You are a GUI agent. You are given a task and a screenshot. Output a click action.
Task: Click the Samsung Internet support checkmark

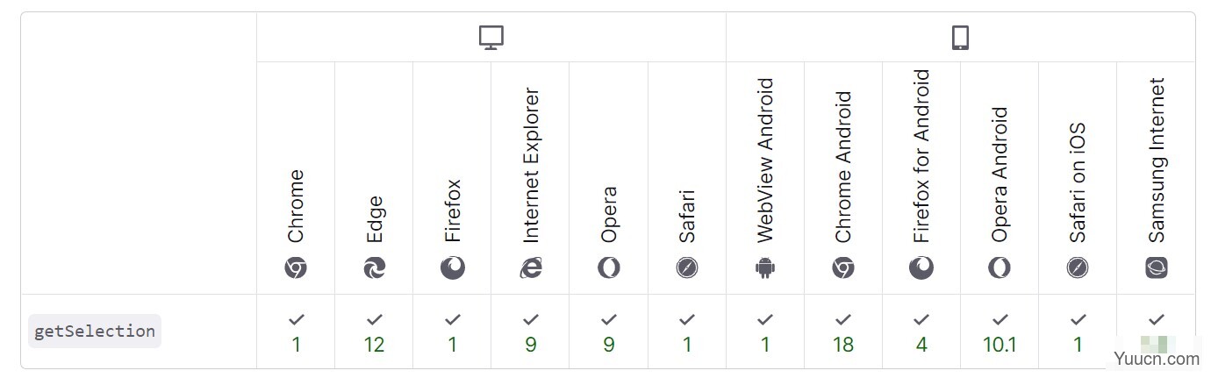click(x=1157, y=319)
